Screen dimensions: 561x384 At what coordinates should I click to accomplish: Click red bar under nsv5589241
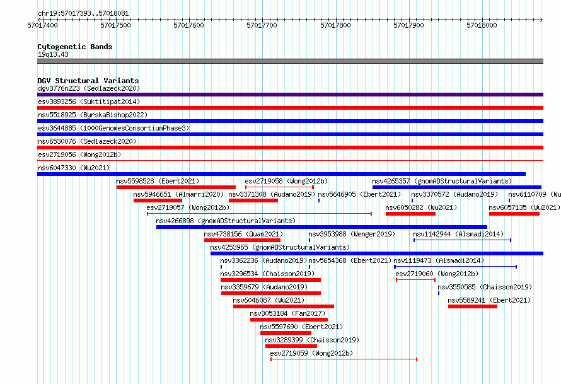tap(473, 306)
